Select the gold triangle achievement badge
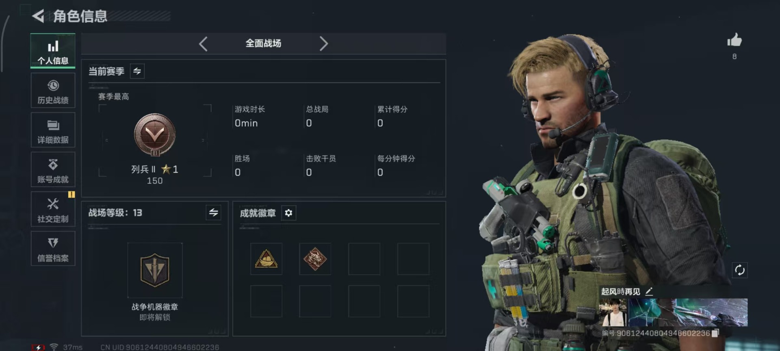Image resolution: width=780 pixels, height=351 pixels. pyautogui.click(x=266, y=259)
